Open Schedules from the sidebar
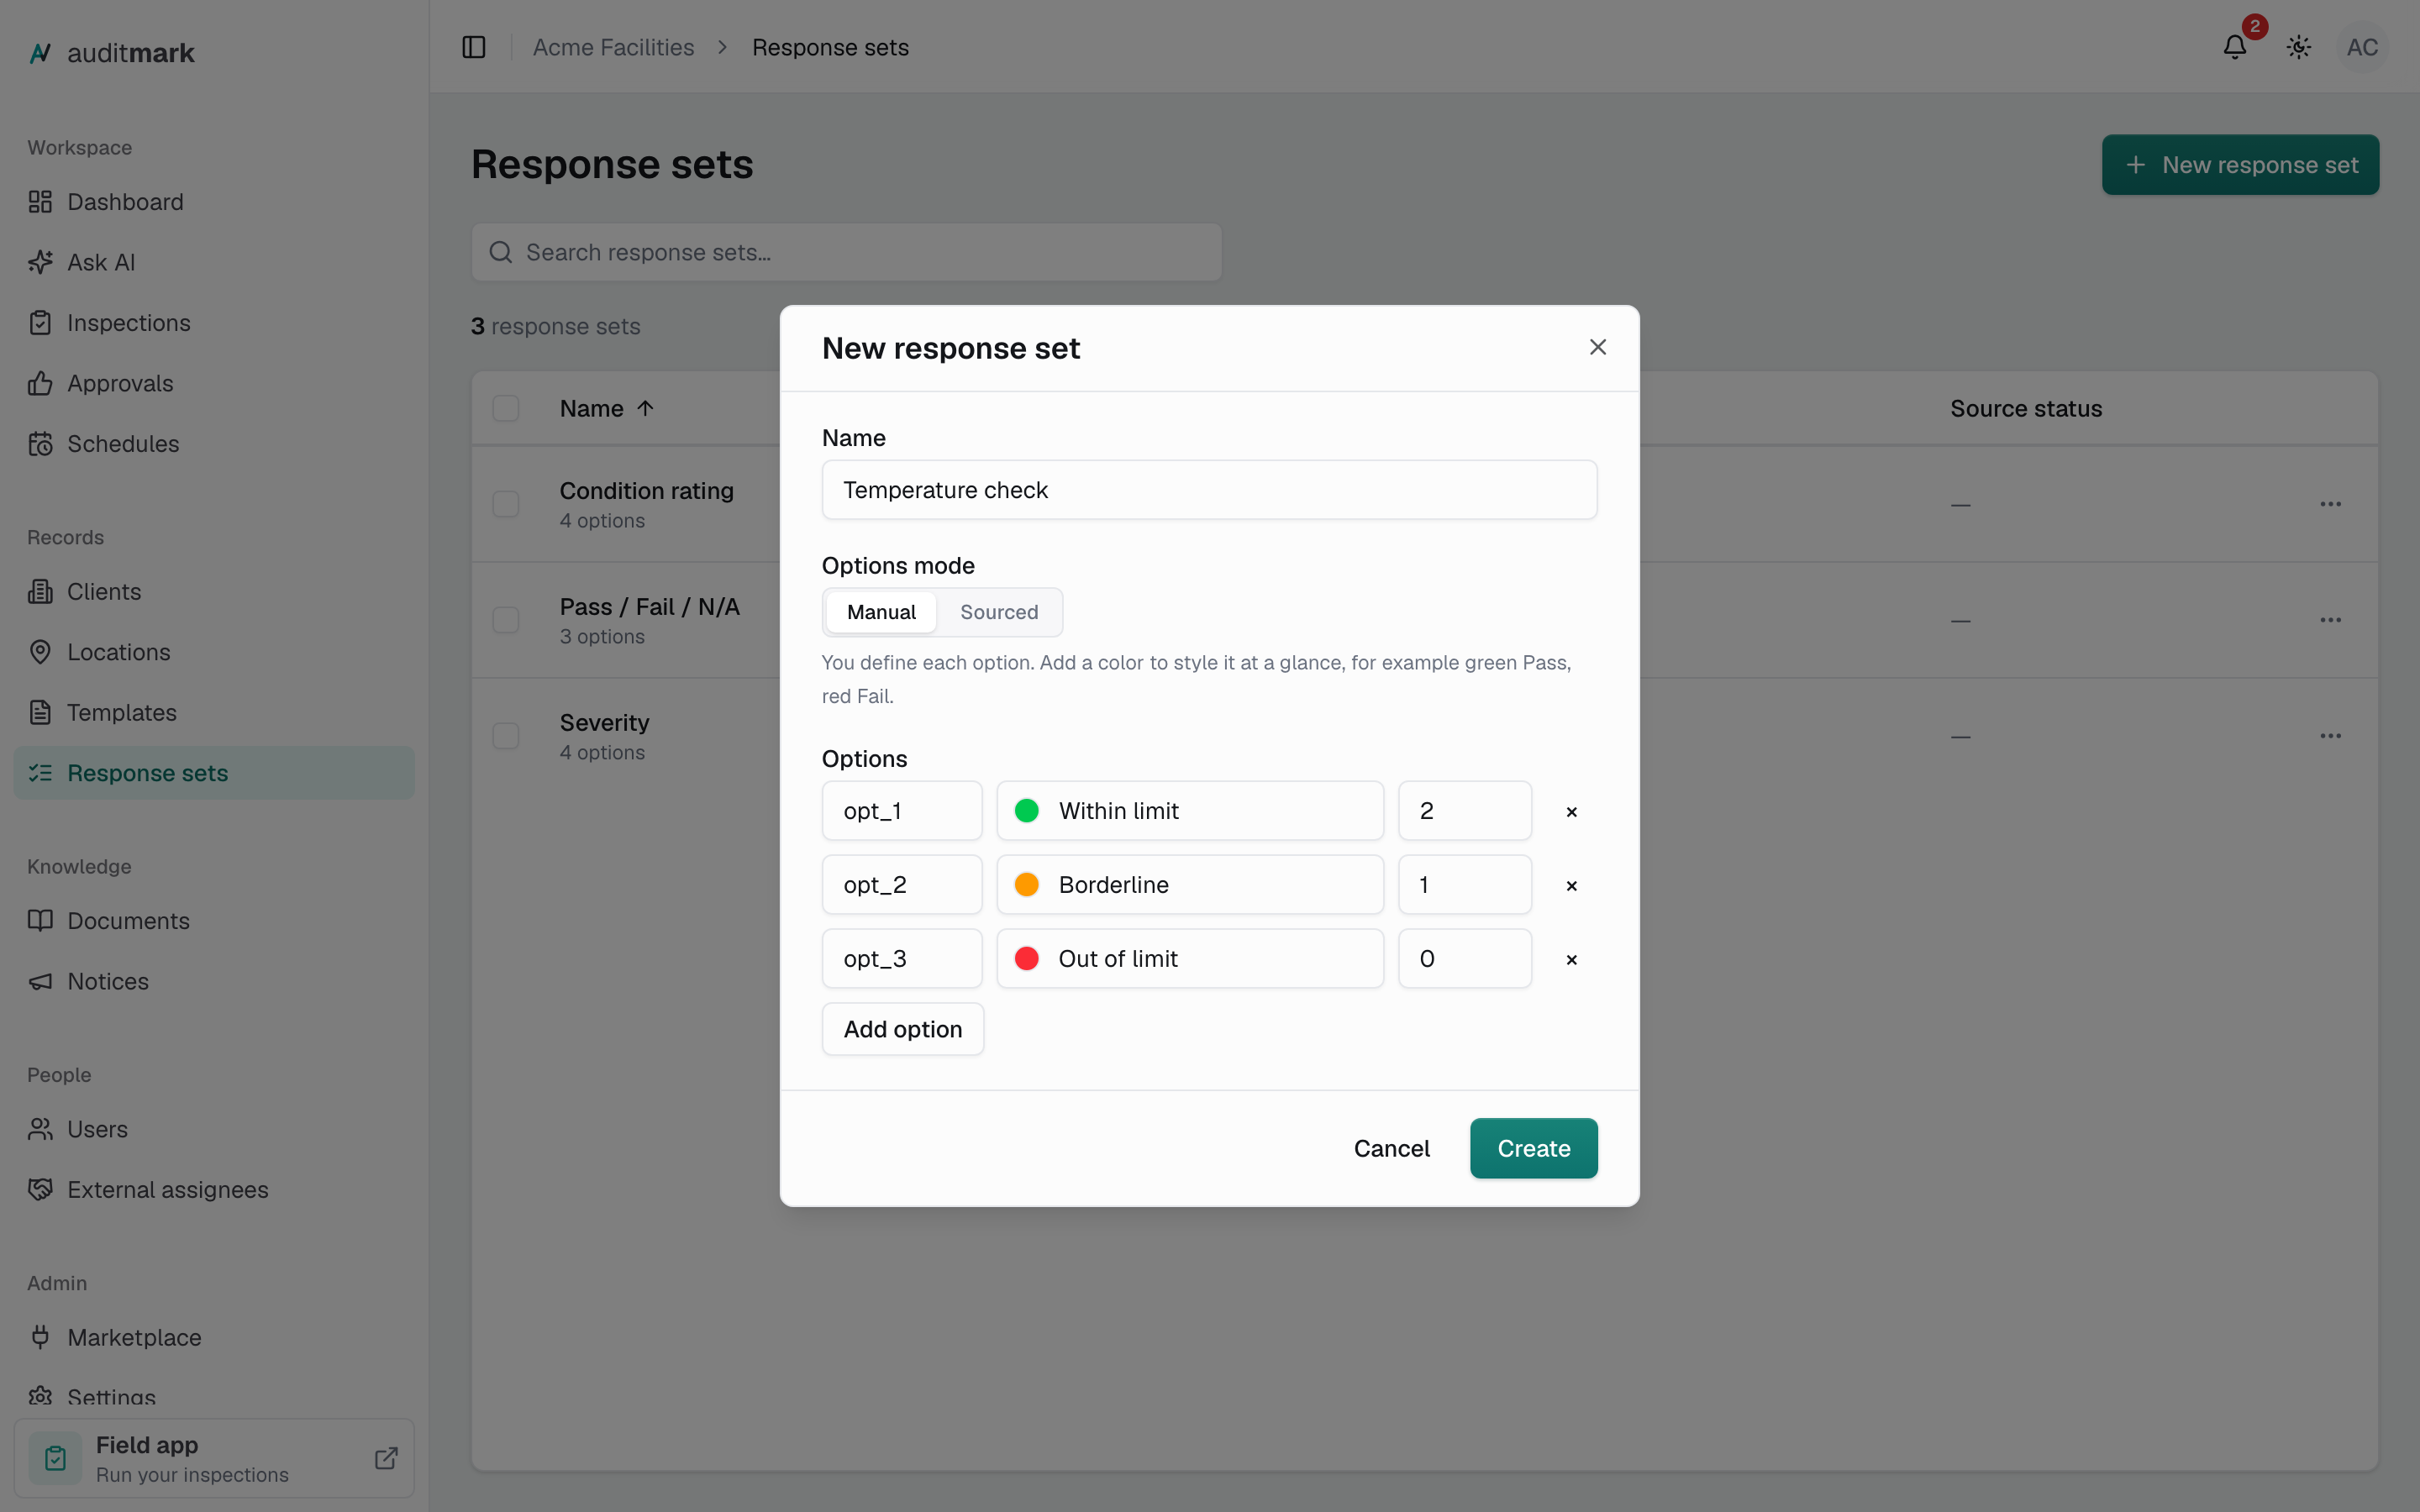Viewport: 2420px width, 1512px height. (x=214, y=444)
